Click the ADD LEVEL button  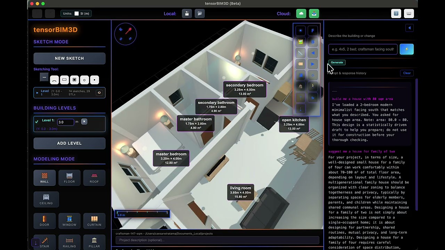click(x=69, y=143)
